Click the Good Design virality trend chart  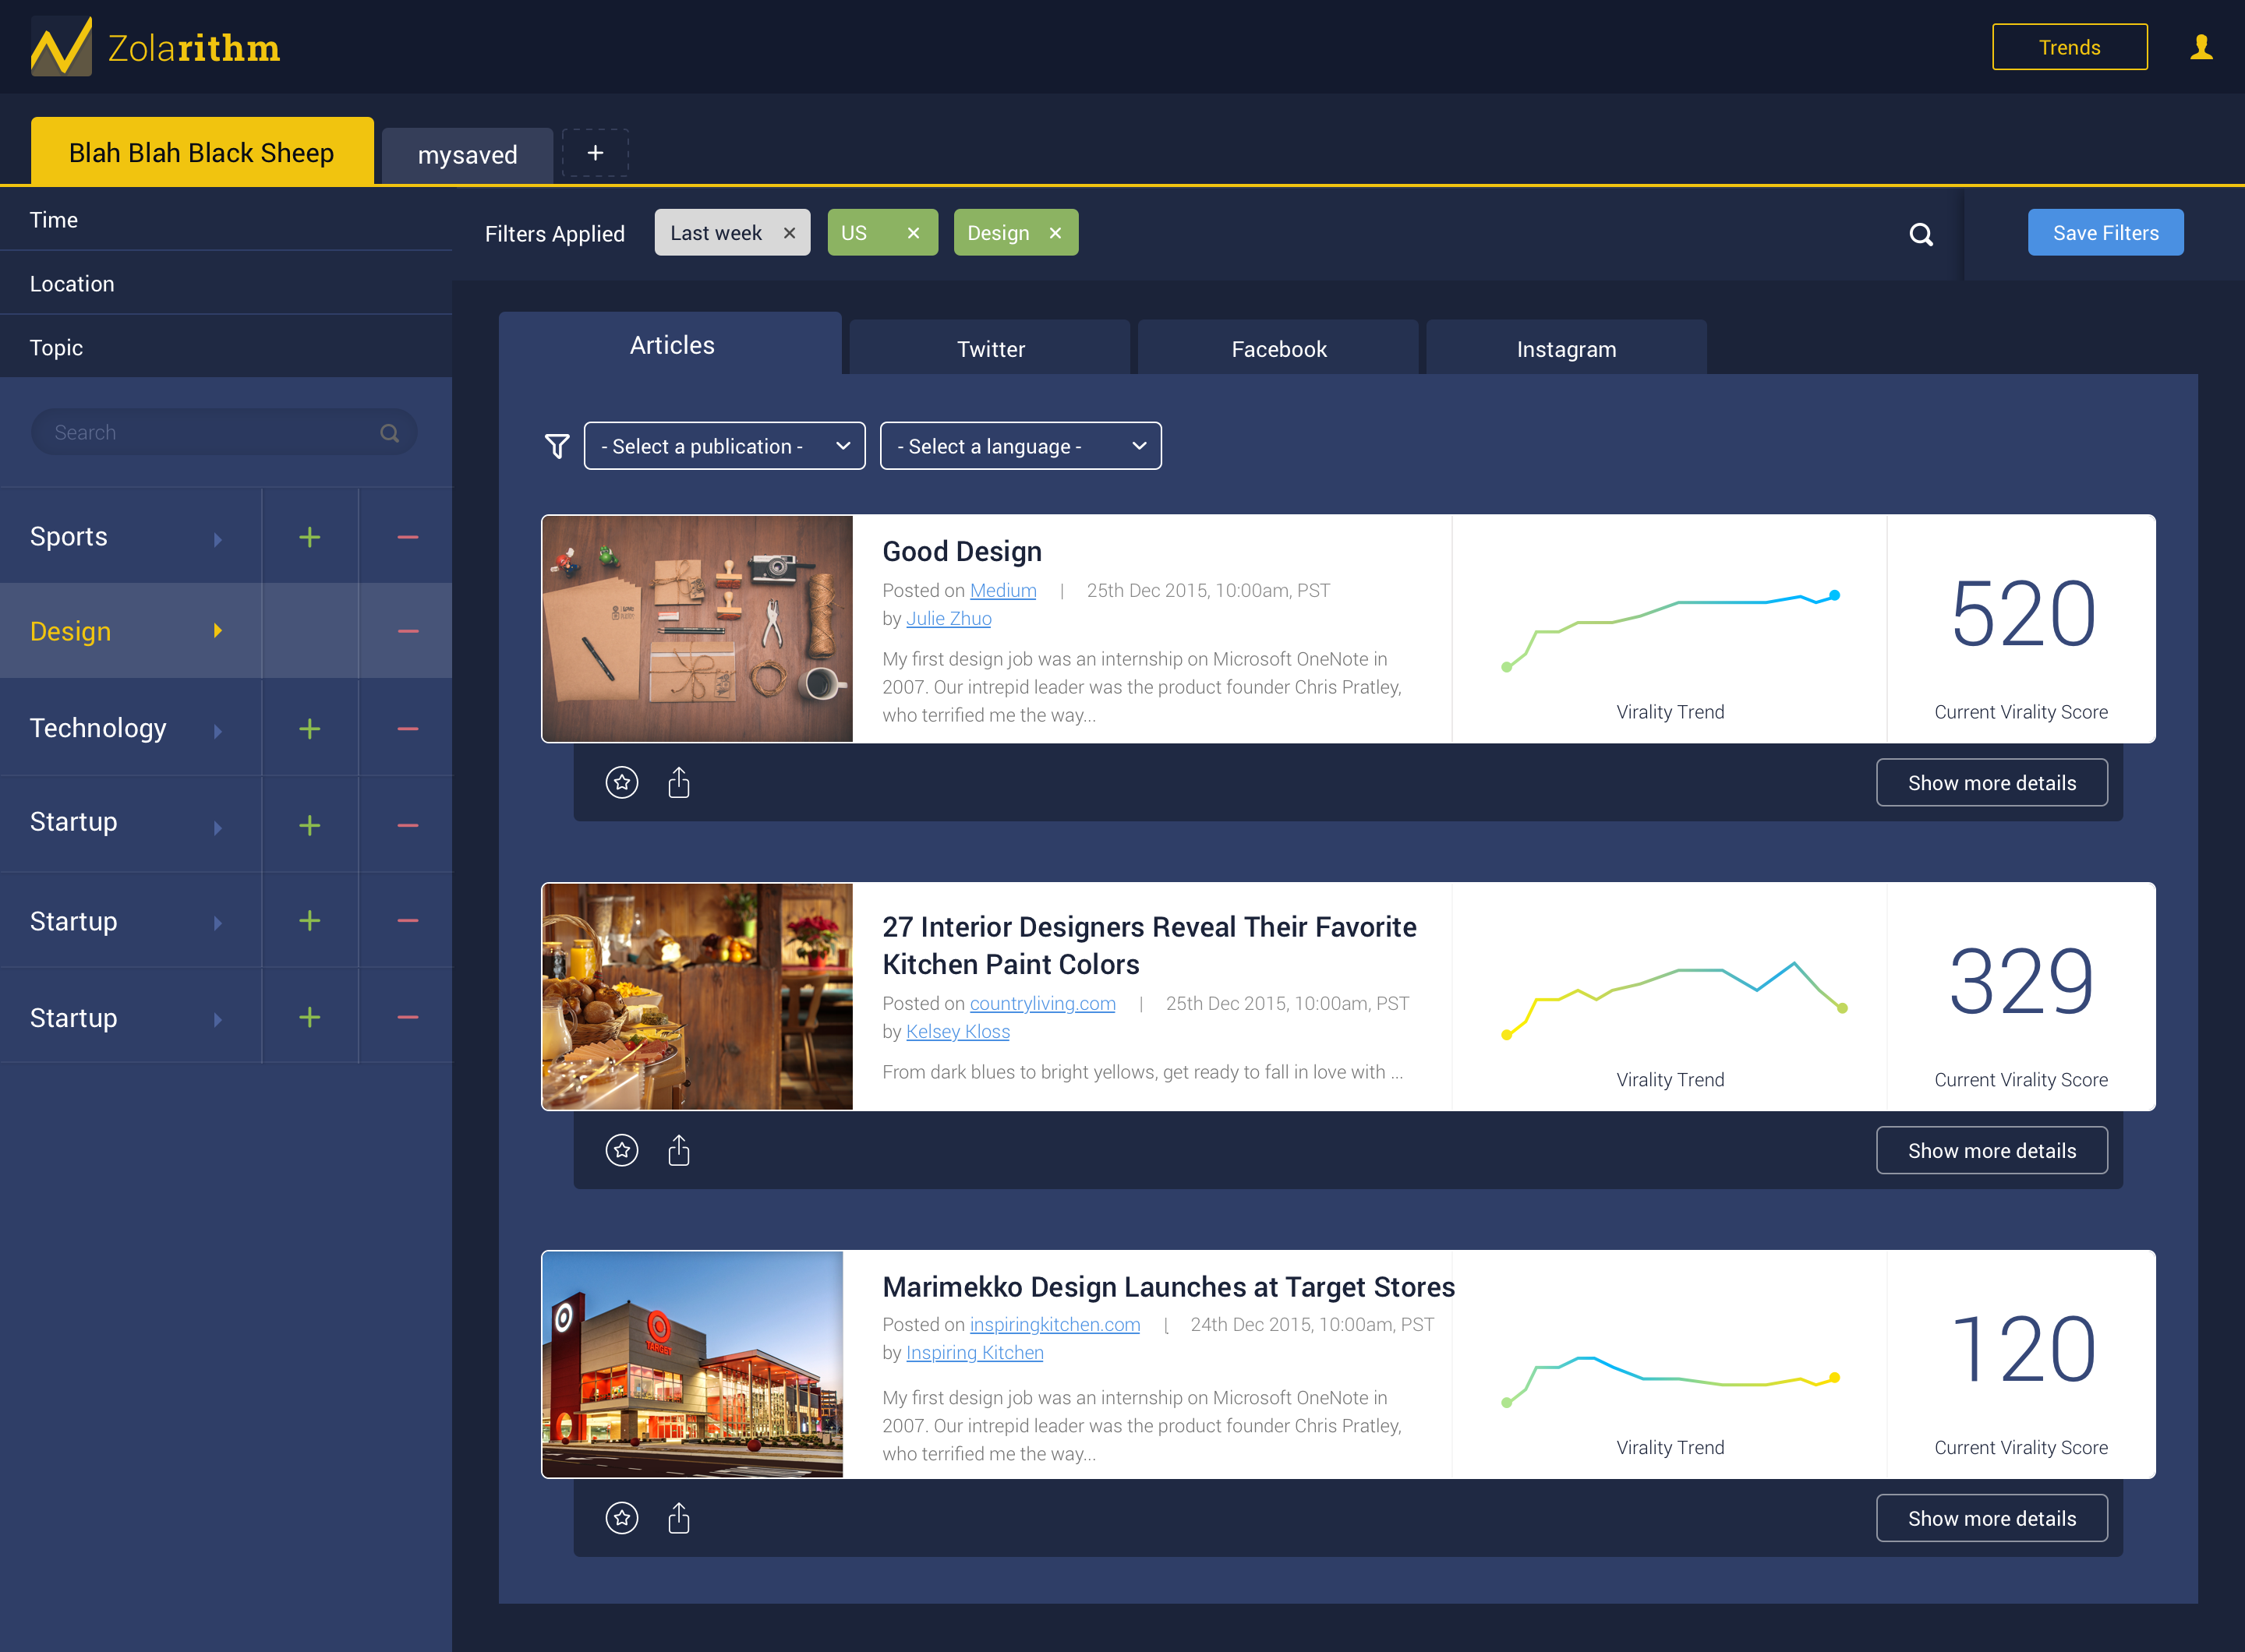(1669, 628)
